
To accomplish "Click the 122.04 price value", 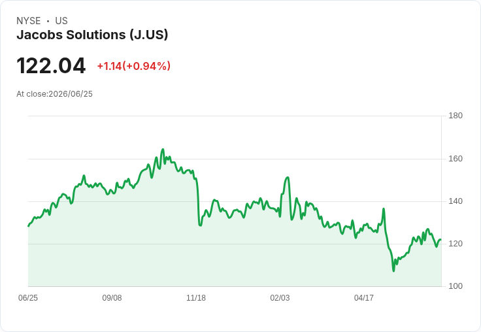I will tap(51, 65).
